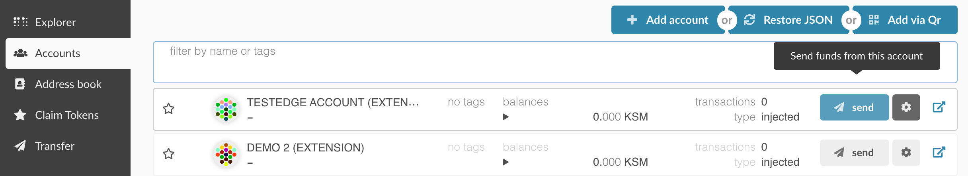Image resolution: width=968 pixels, height=176 pixels.
Task: Copy TESTEDGE ACCOUNT address via identicon
Action: (226, 109)
